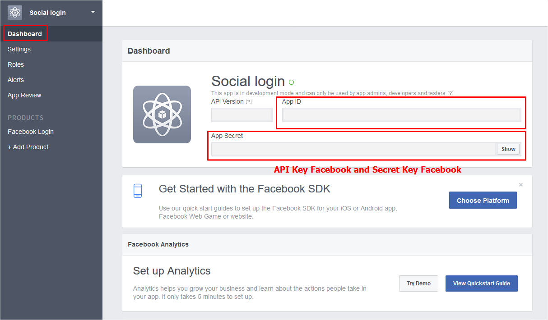Open App Review page
The image size is (548, 320).
coord(24,95)
